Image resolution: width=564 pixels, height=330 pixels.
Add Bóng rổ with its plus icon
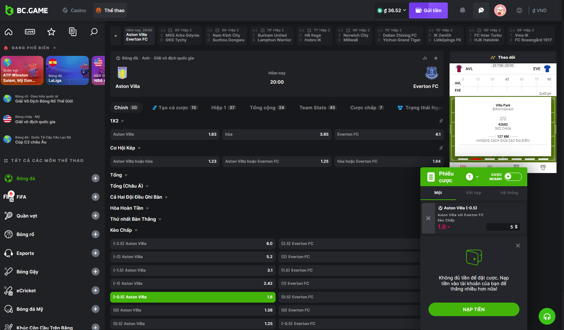(96, 234)
